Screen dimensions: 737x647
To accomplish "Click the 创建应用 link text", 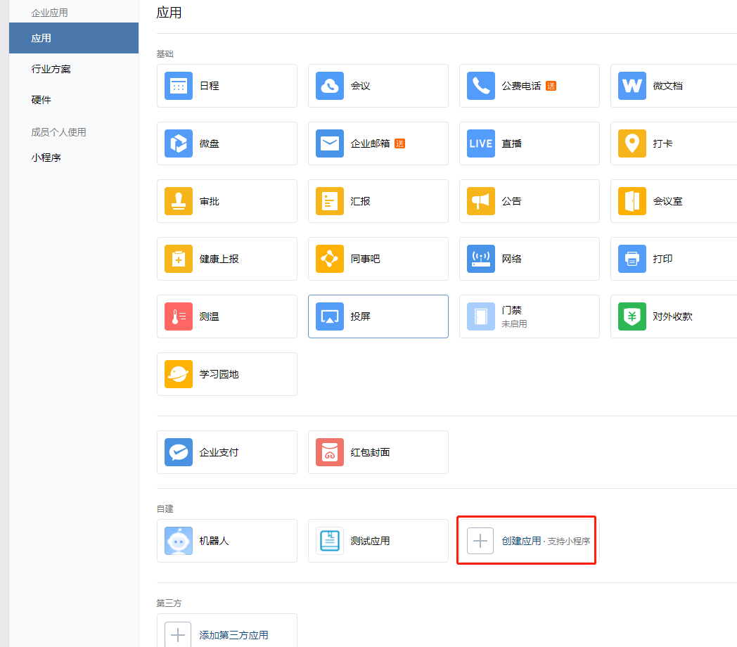I will click(x=521, y=542).
